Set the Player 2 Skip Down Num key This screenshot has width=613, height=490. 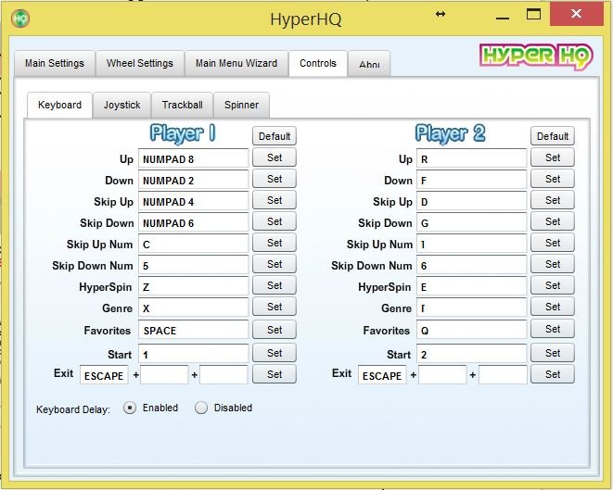[x=553, y=264]
